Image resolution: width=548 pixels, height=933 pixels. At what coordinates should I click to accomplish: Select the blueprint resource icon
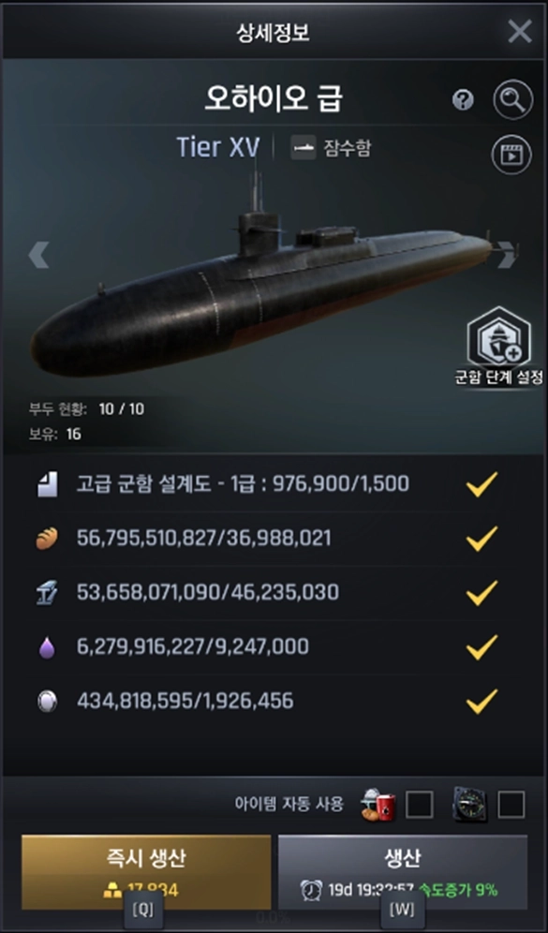(x=47, y=484)
